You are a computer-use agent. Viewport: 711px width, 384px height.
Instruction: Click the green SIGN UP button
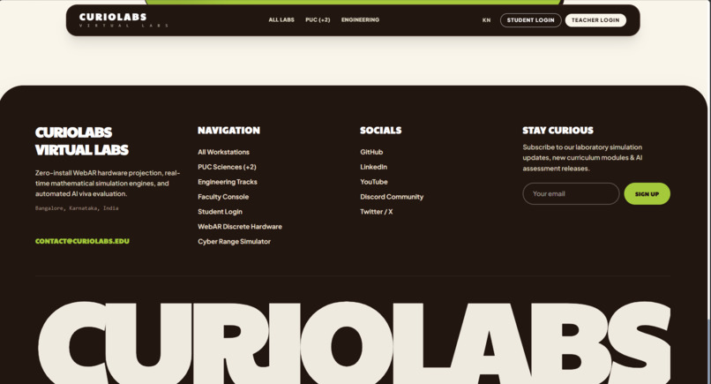[647, 194]
